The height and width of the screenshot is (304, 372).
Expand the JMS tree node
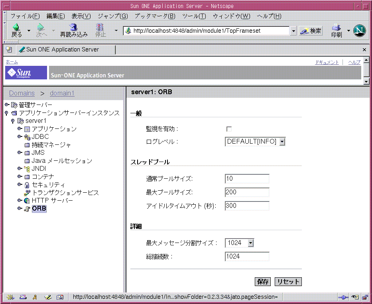coord(20,152)
